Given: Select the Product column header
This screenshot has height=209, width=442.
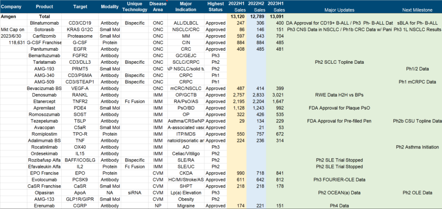Looking at the screenshot, I should pos(45,7).
